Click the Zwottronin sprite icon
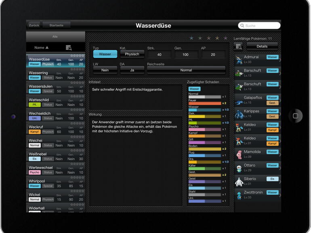 pyautogui.click(x=239, y=196)
